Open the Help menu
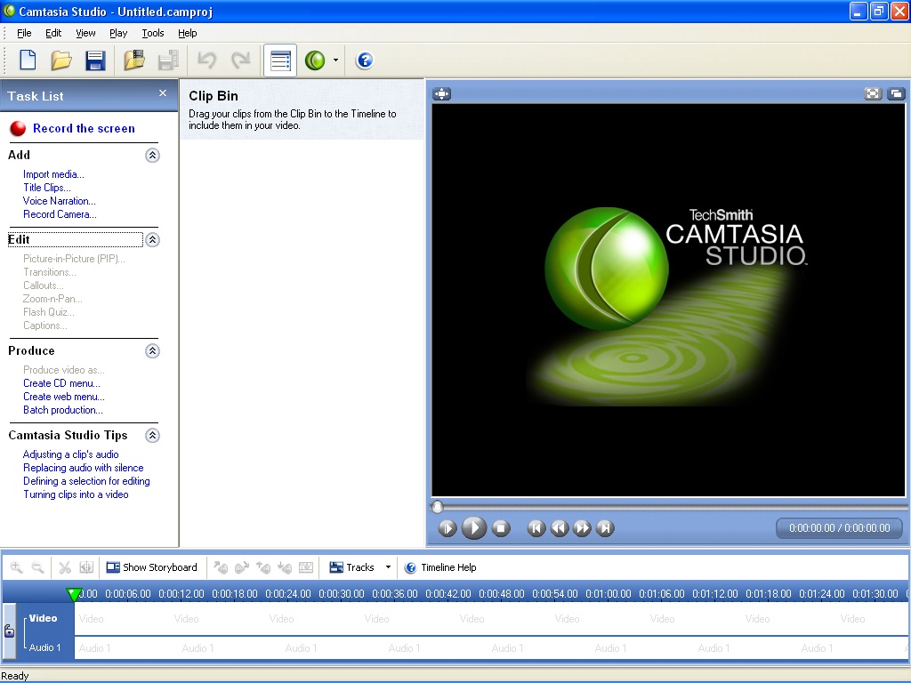The image size is (911, 683). (x=187, y=33)
